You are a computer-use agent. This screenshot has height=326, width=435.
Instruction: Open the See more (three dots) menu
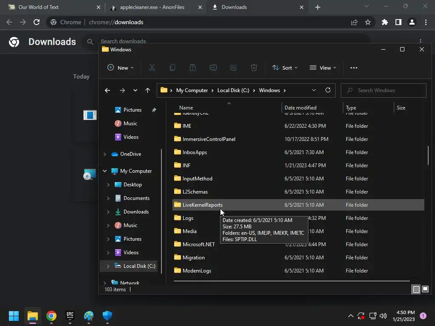tap(354, 67)
